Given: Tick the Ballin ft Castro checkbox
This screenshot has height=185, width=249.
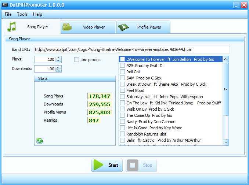Looking at the screenshot, I should (122, 140).
